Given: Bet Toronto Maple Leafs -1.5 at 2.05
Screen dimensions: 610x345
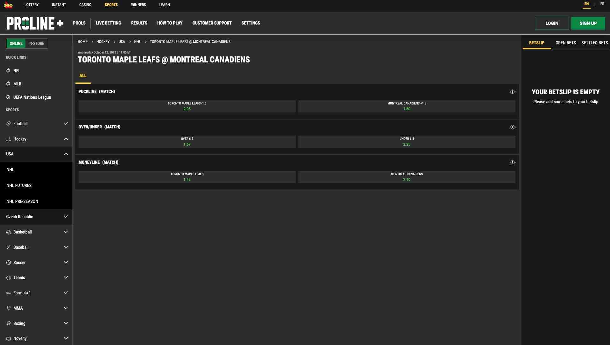Looking at the screenshot, I should point(187,106).
